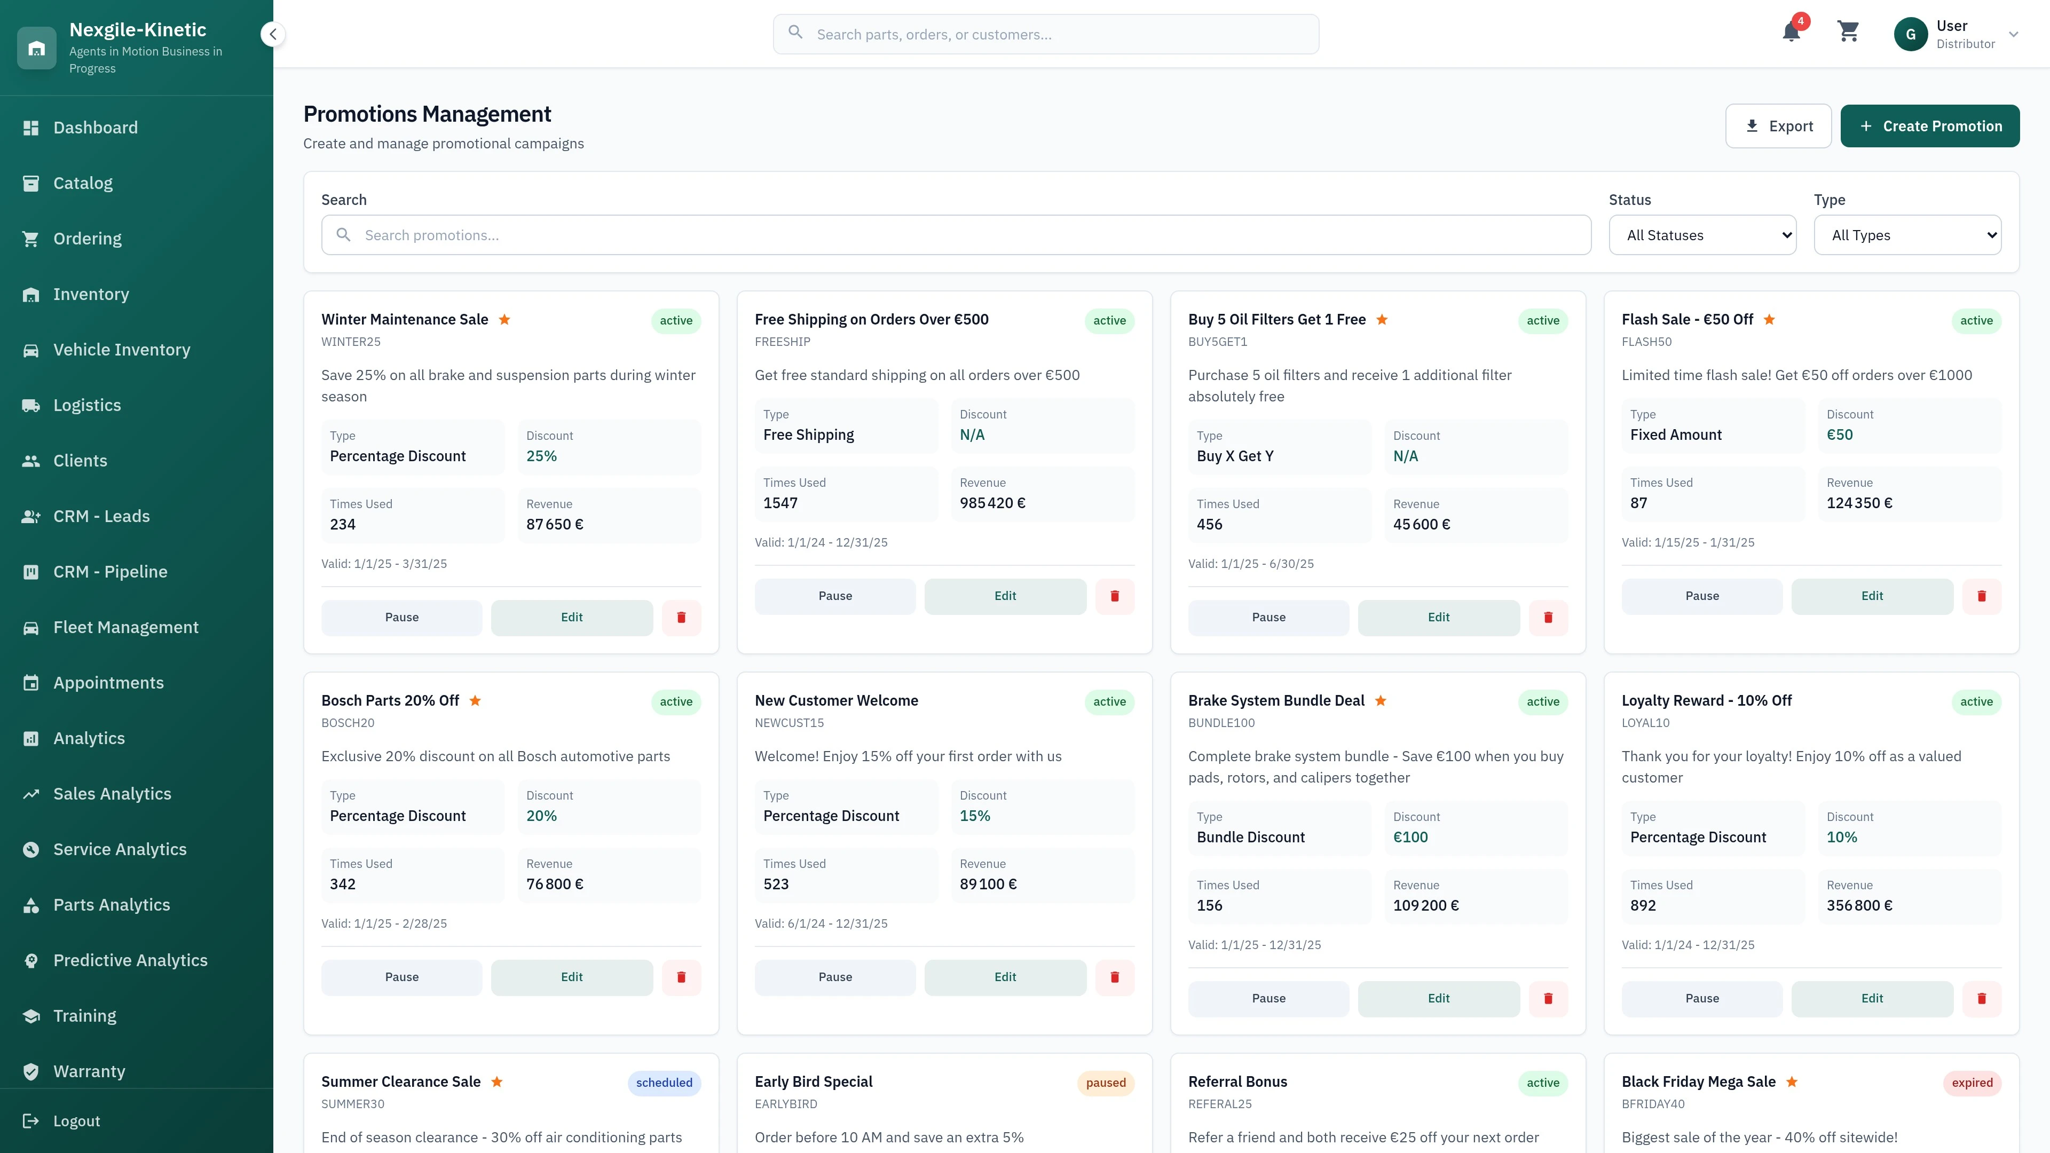Open the notifications bell icon
This screenshot has height=1153, width=2050.
1791,33
